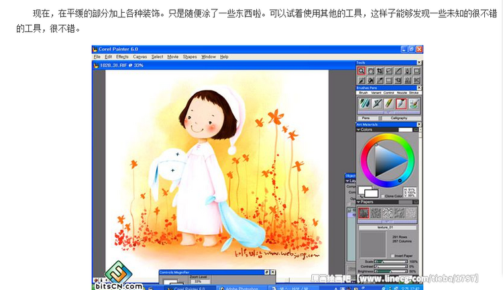
Task: Select the Brush tool in Tools palette
Action: click(361, 80)
